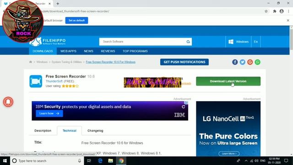Close the current browser tab
The width and height of the screenshot is (293, 165).
(49, 4)
